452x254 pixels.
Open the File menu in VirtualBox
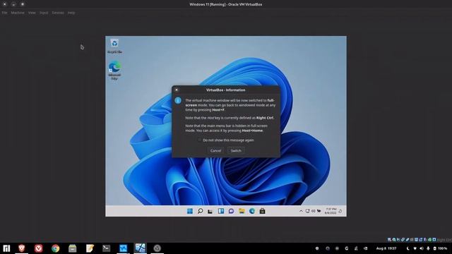(x=5, y=13)
